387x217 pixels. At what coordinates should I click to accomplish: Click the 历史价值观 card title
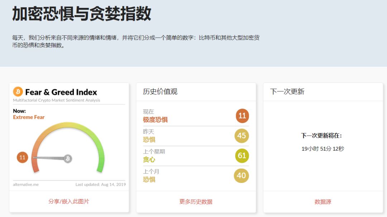click(x=161, y=92)
